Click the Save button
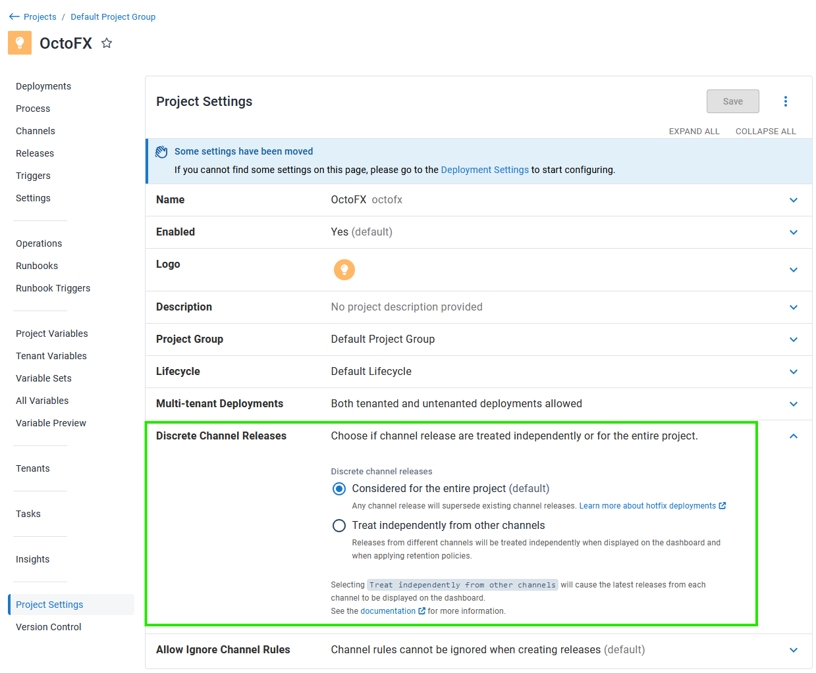Image resolution: width=816 pixels, height=673 pixels. (x=733, y=101)
